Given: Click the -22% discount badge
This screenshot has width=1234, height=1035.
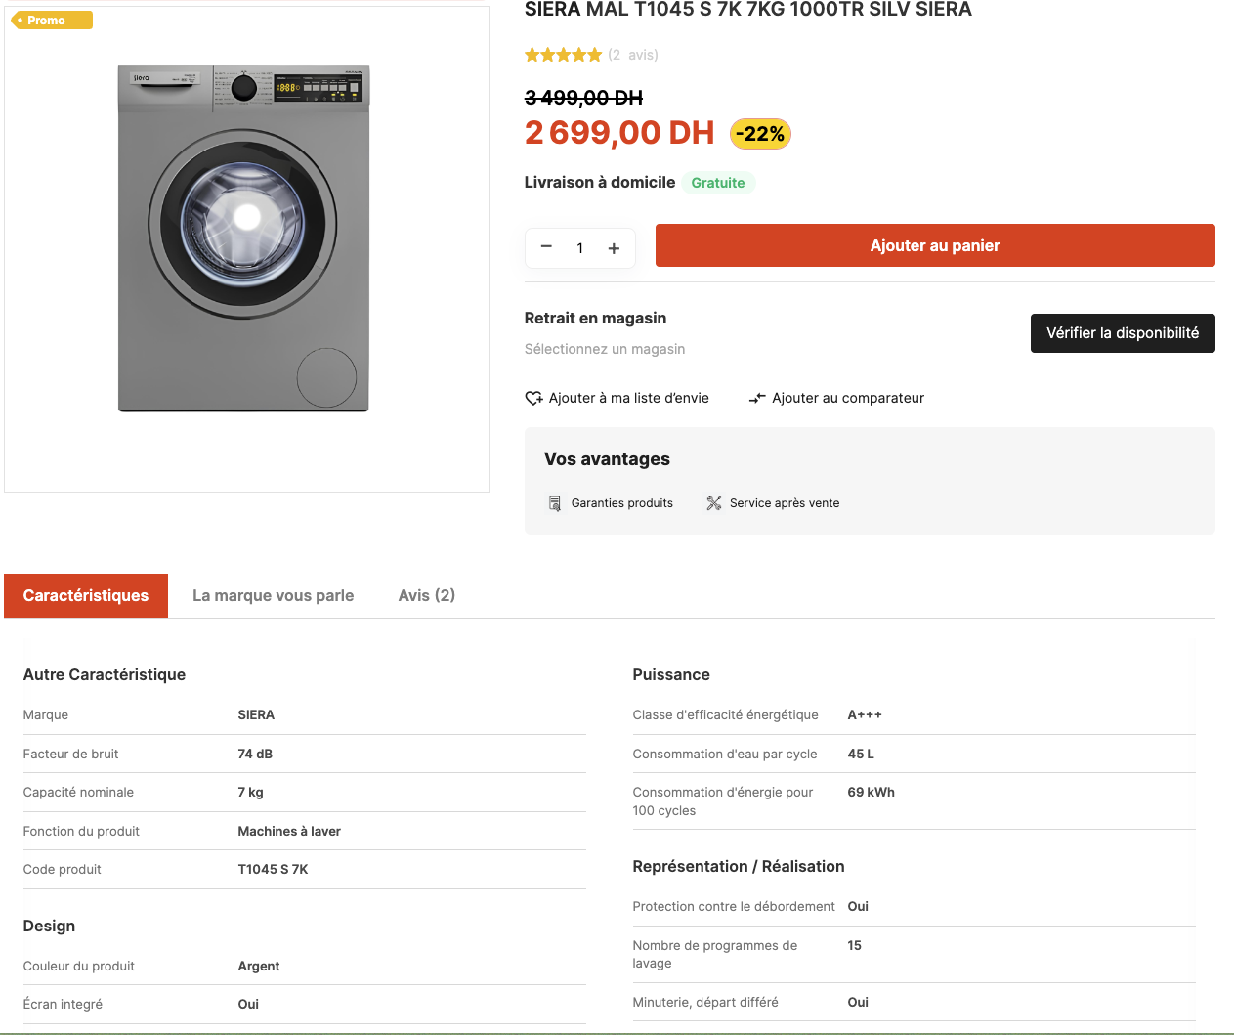Looking at the screenshot, I should 760,134.
